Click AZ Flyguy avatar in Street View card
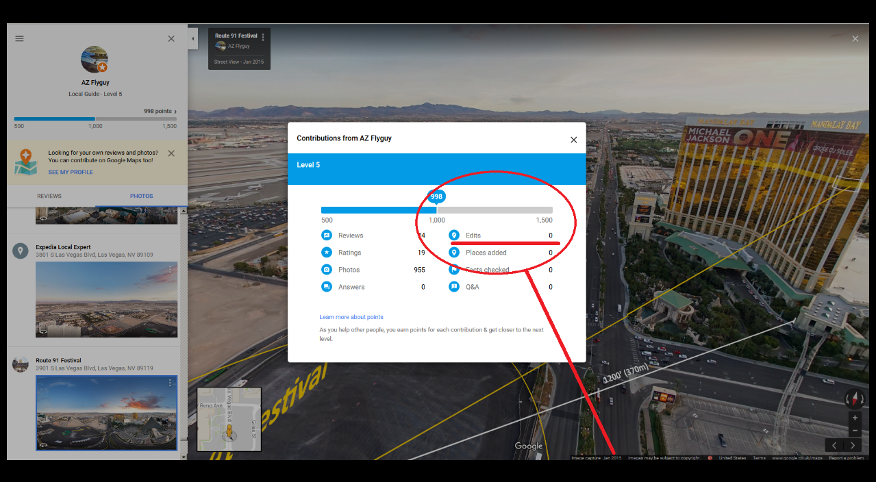 tap(221, 46)
